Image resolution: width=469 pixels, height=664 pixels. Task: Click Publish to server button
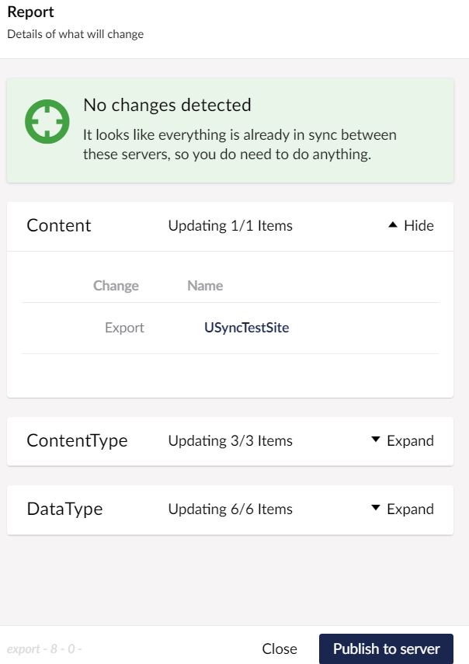pos(386,648)
